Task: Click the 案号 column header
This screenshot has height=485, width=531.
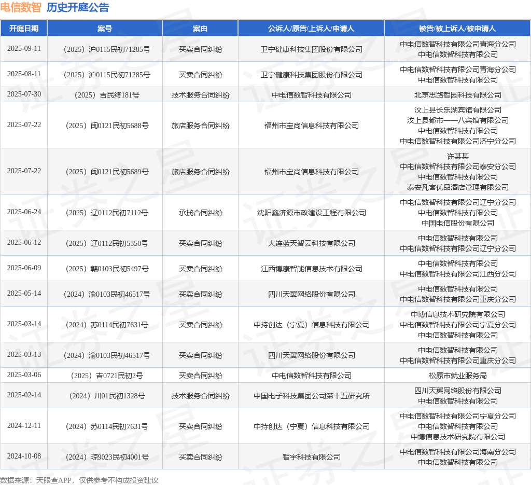Action: pos(105,29)
